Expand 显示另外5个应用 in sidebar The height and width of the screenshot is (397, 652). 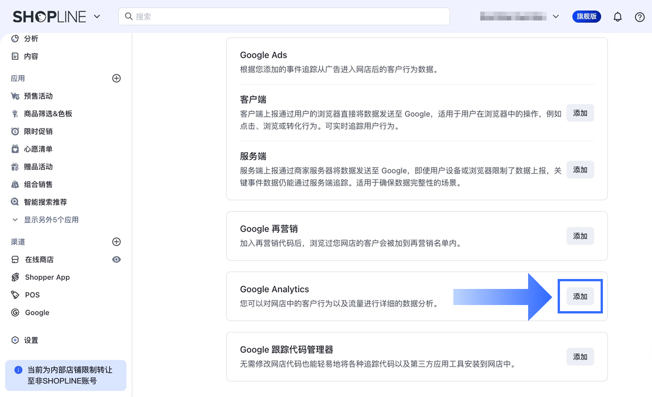click(51, 220)
